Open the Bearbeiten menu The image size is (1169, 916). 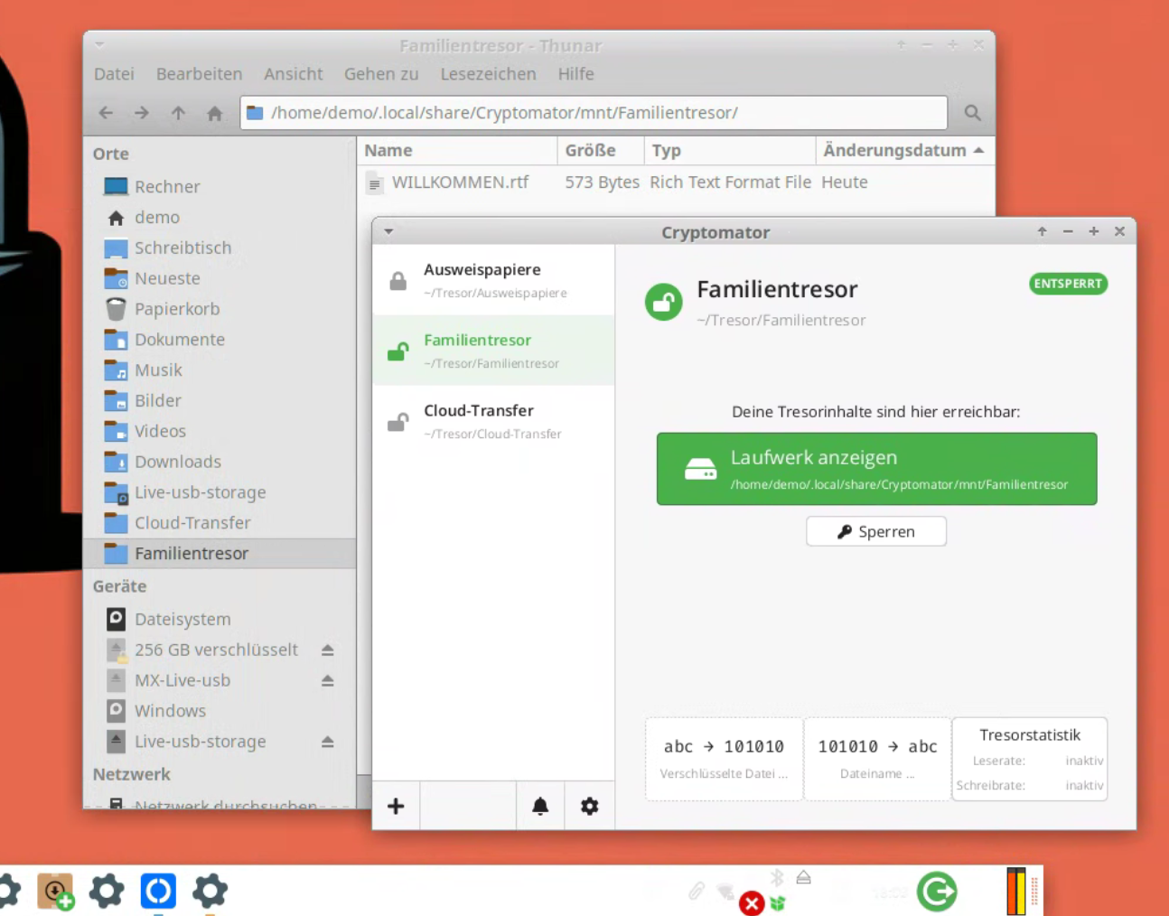click(x=199, y=74)
